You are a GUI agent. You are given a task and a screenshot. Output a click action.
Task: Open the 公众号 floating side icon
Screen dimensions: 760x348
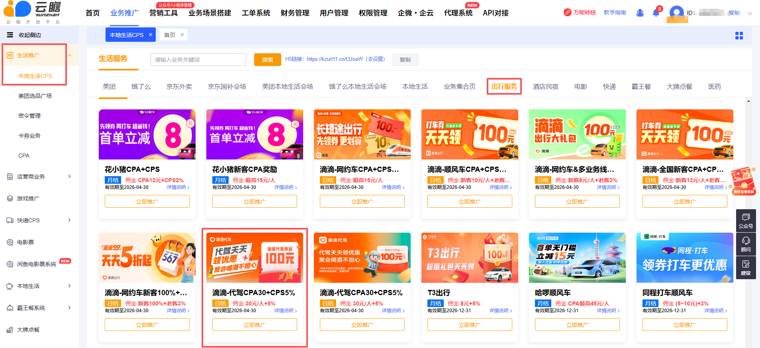pyautogui.click(x=746, y=220)
